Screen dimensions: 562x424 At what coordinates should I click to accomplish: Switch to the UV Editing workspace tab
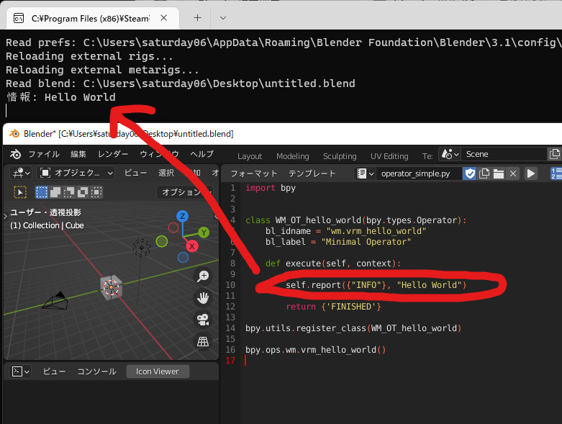[x=389, y=156]
